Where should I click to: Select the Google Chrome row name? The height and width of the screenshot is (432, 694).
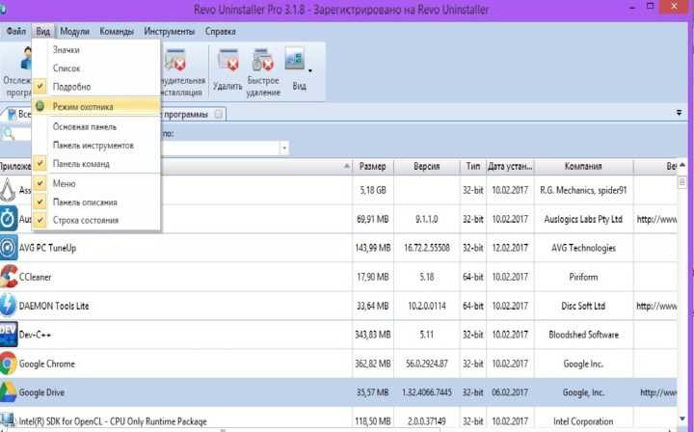47,364
